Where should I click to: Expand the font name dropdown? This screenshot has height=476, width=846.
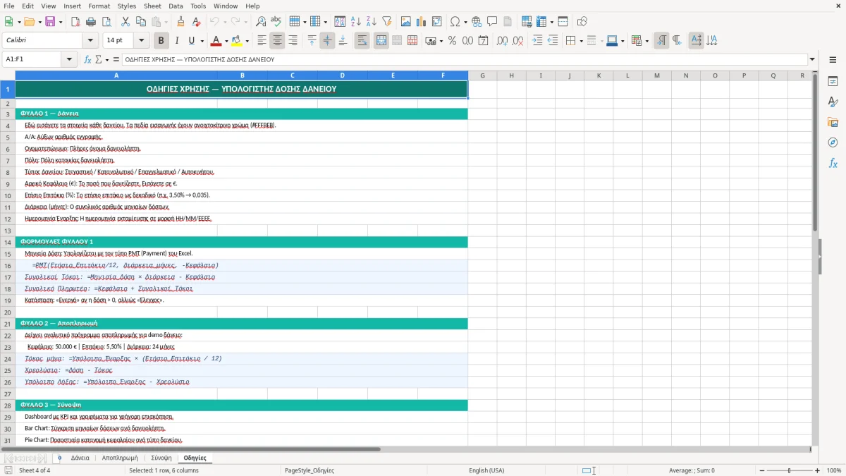tap(90, 41)
